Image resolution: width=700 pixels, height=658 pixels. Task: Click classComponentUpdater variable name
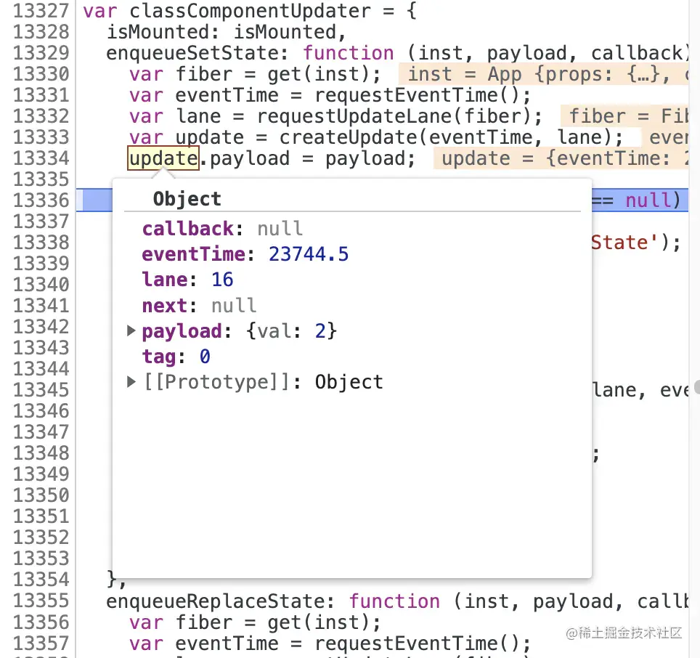(x=250, y=11)
